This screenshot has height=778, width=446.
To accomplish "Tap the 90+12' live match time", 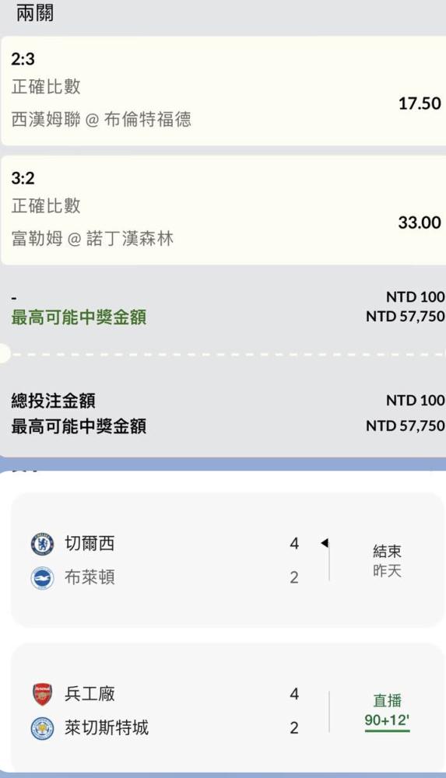I will (x=387, y=720).
